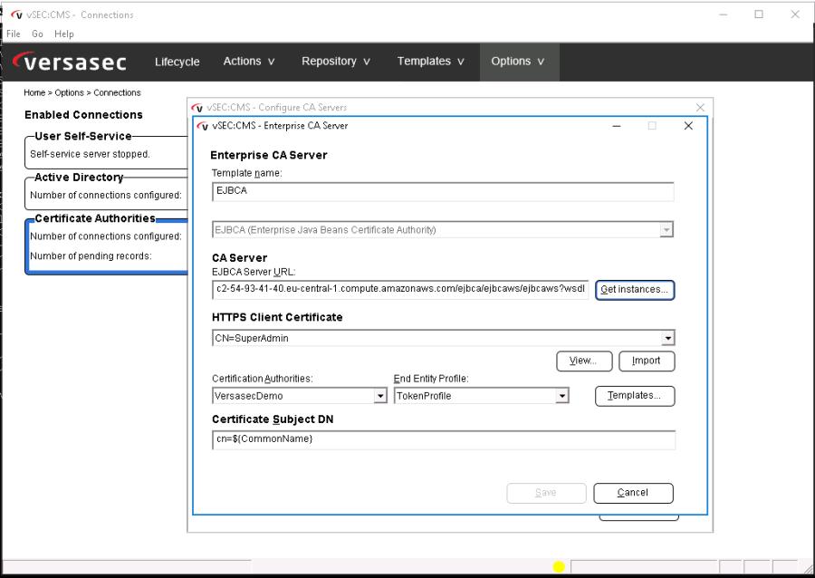Click the Cancel button
The width and height of the screenshot is (815, 578).
pos(633,493)
